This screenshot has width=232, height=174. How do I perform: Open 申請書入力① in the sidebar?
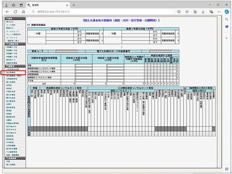[12, 47]
